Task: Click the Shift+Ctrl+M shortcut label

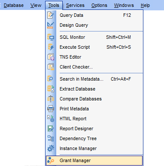Action: [118, 37]
